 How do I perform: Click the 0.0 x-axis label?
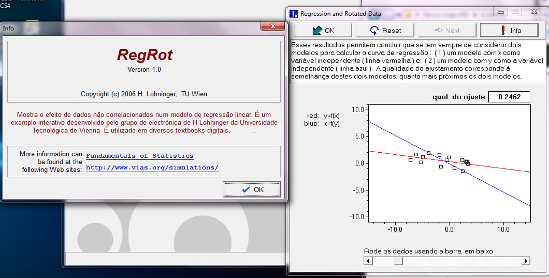(x=449, y=230)
